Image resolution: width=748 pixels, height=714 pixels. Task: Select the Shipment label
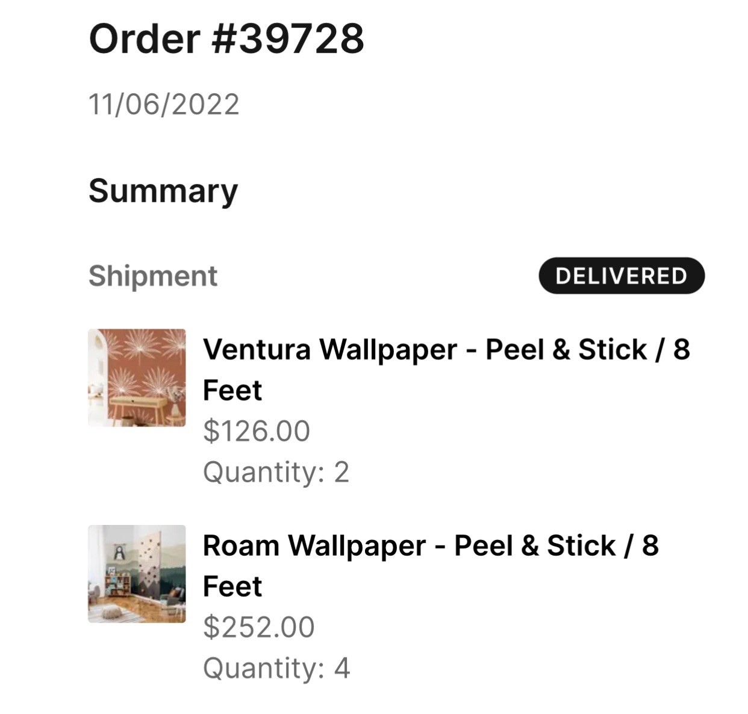click(x=153, y=276)
